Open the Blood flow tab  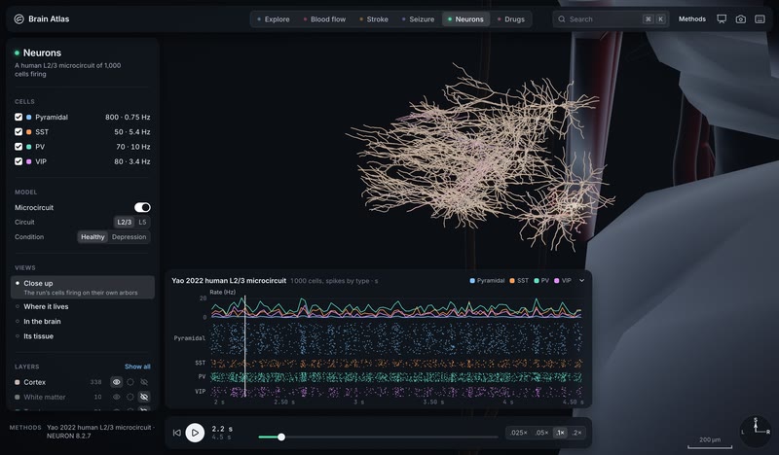[x=324, y=19]
